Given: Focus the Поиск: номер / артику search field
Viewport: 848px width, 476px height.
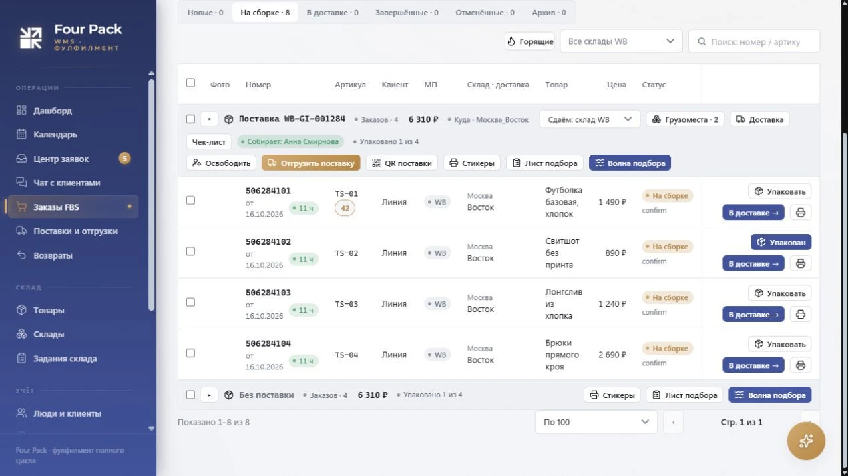Looking at the screenshot, I should [754, 41].
